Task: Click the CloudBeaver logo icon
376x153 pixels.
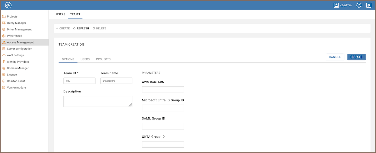Action: [x=8, y=5]
